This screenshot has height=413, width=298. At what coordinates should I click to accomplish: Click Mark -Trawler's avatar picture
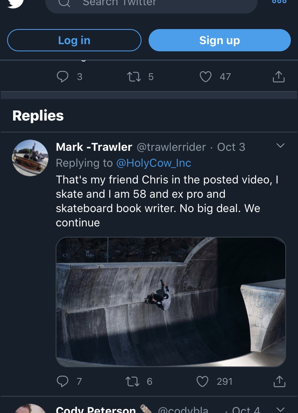pos(30,158)
